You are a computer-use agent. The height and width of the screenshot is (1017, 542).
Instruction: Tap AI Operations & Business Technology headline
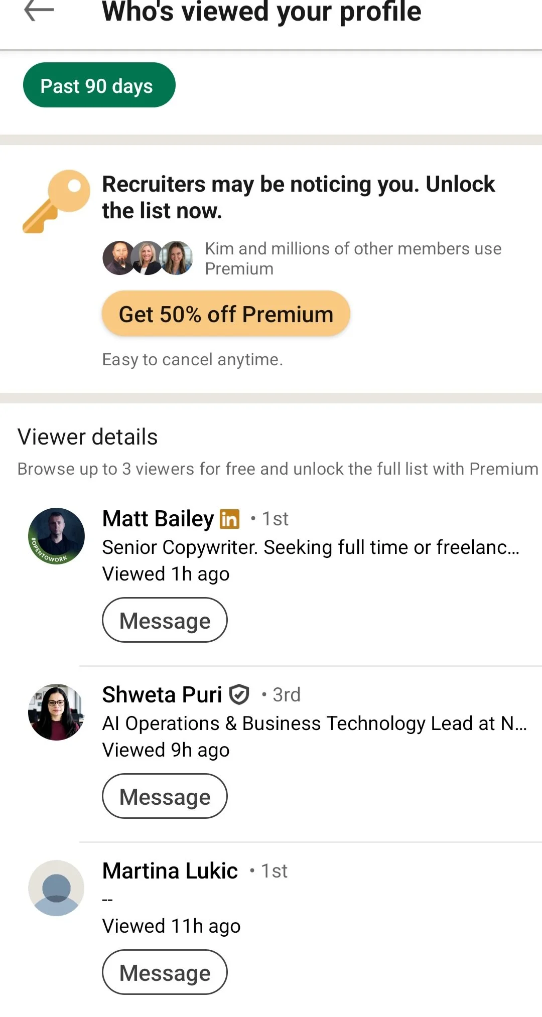point(315,723)
